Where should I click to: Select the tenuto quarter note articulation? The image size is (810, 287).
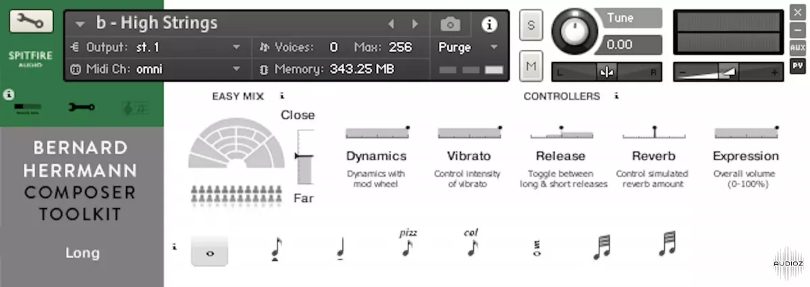(x=341, y=251)
